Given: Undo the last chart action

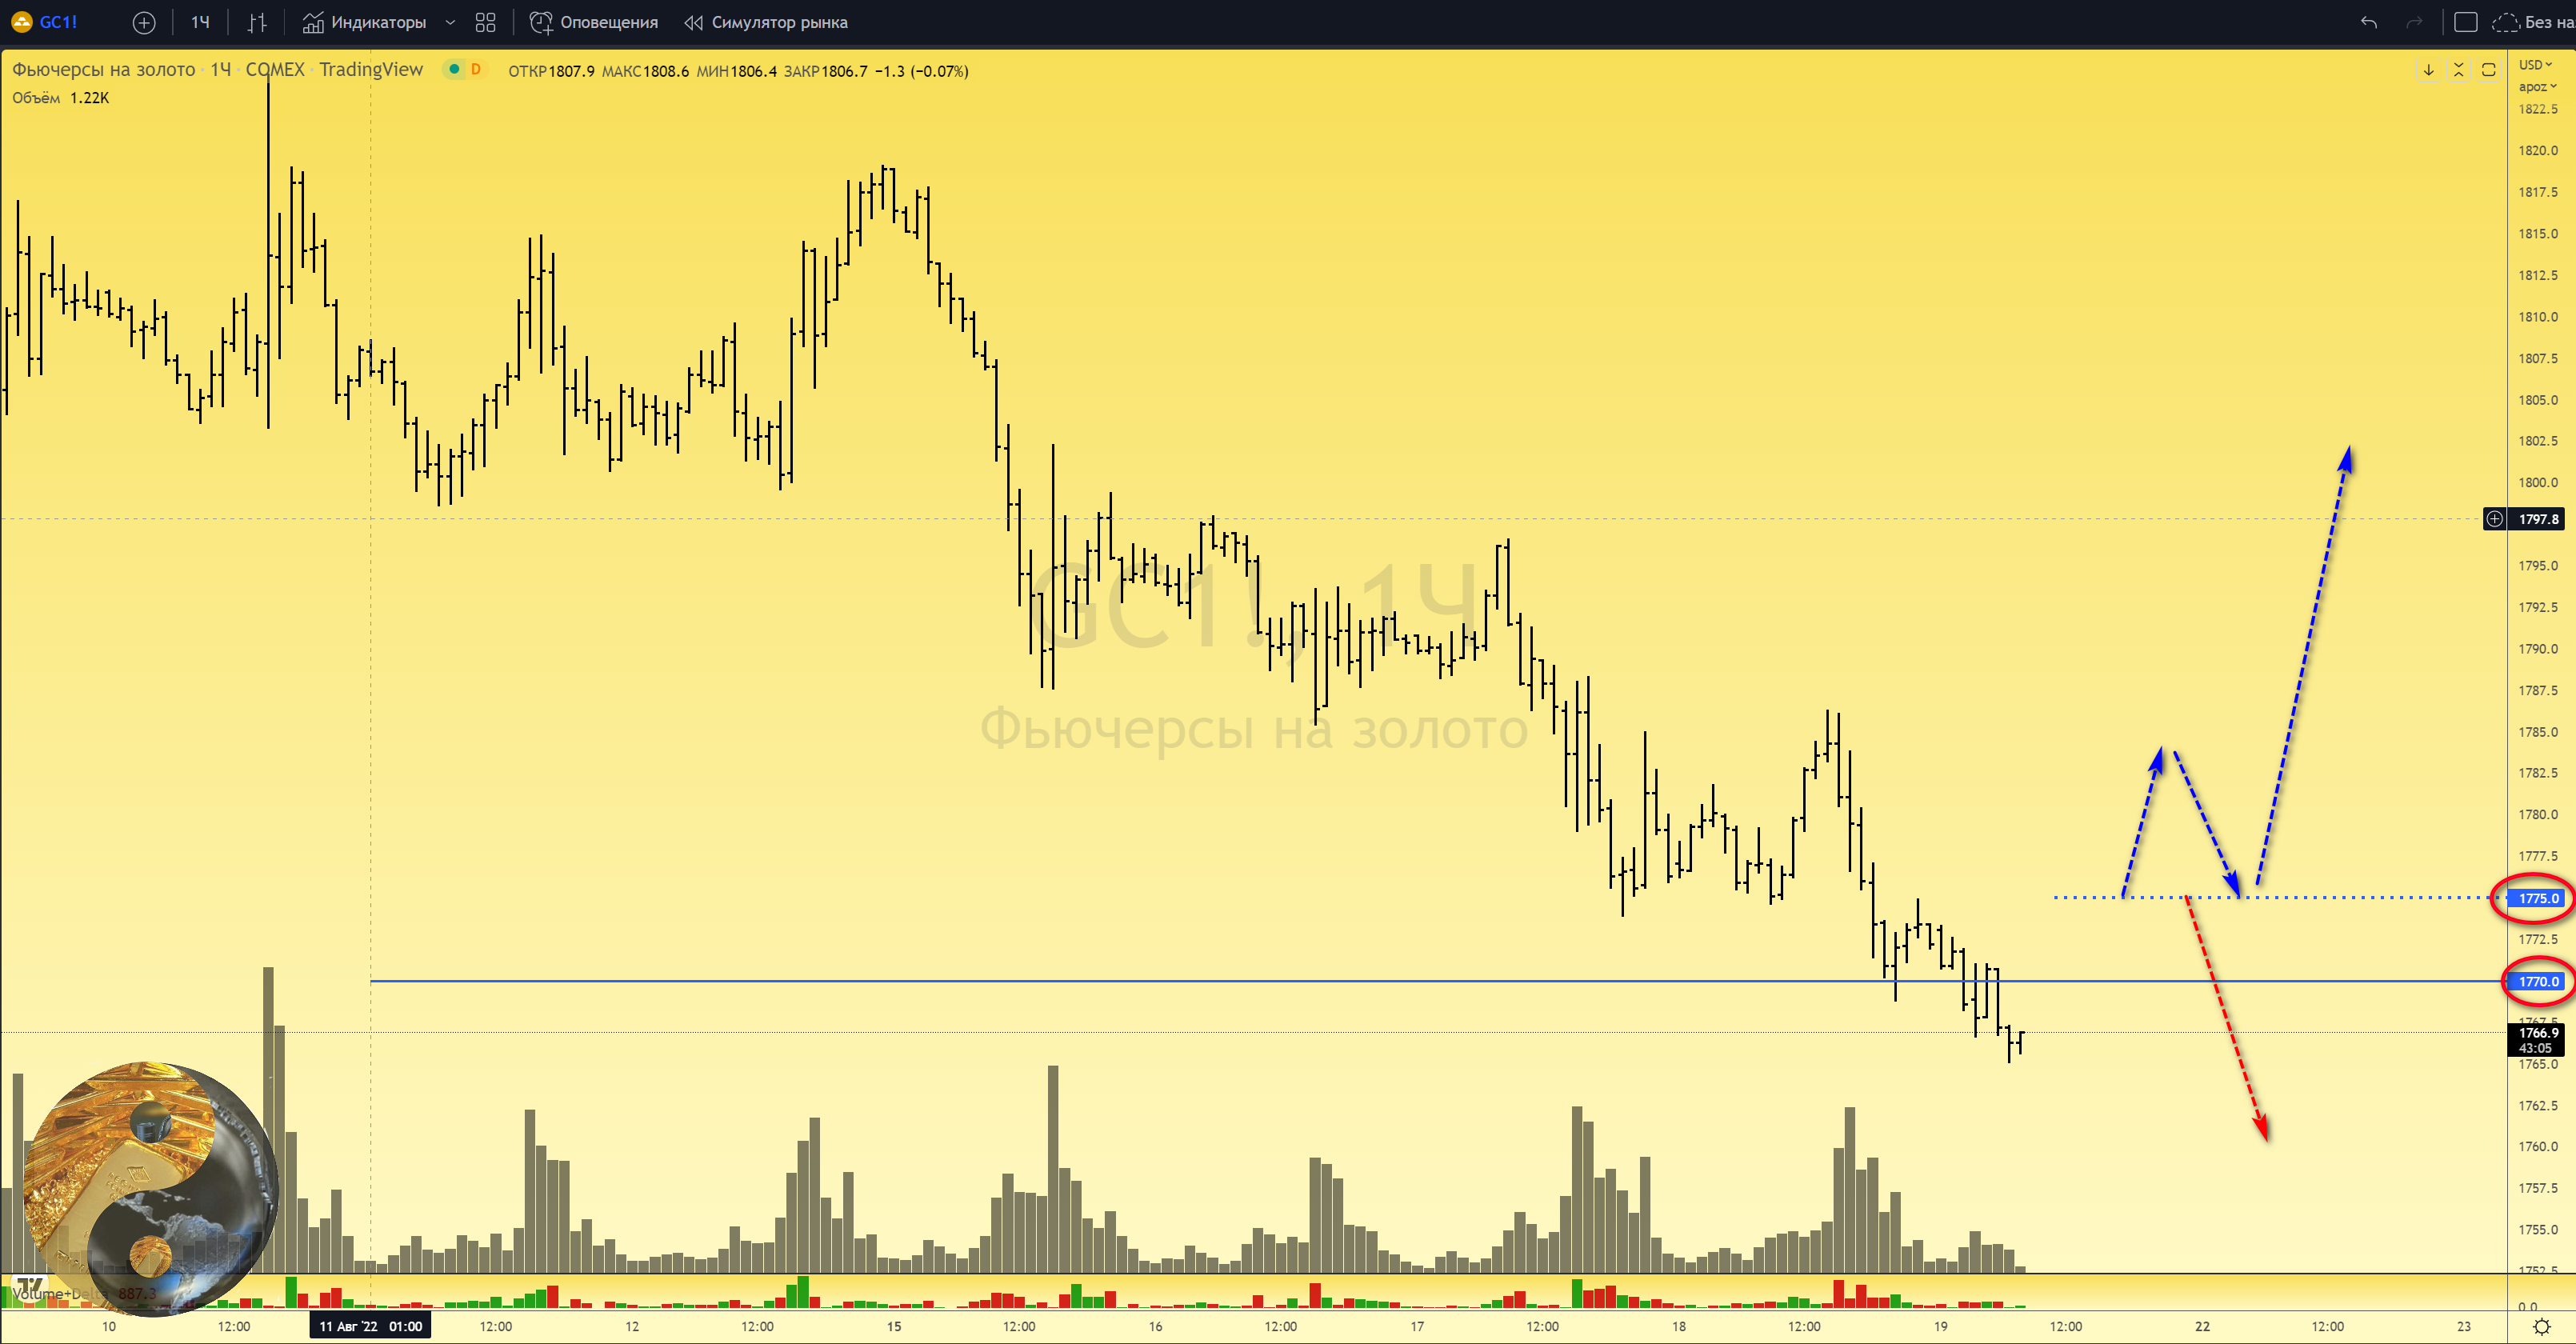Looking at the screenshot, I should click(x=2369, y=22).
